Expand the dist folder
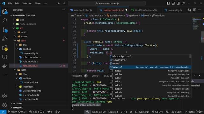 pos(13,20)
